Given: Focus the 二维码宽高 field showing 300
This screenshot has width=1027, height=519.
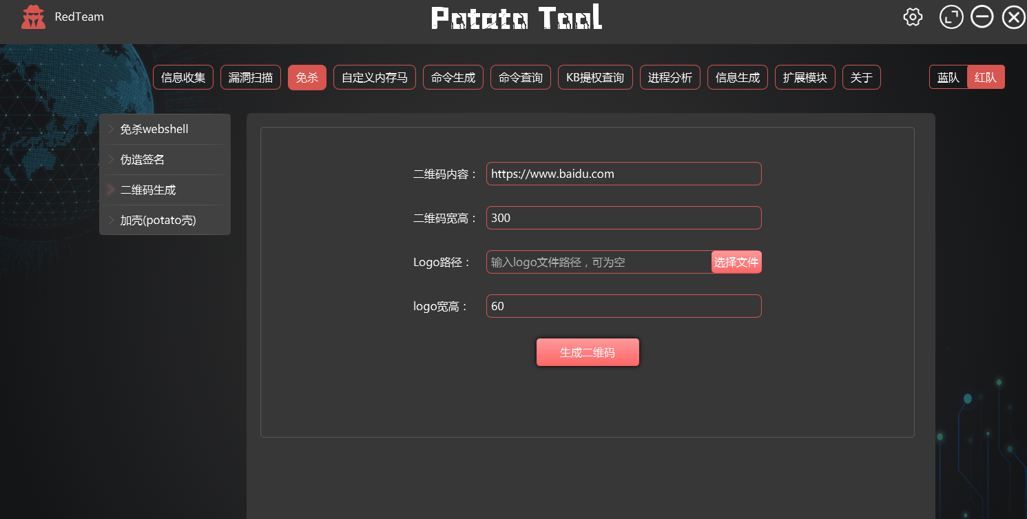Looking at the screenshot, I should tap(624, 218).
